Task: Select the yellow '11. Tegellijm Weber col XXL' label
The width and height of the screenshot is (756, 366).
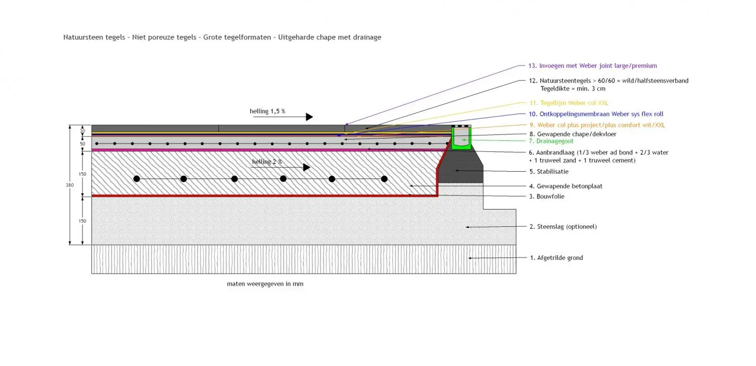Action: (x=569, y=103)
